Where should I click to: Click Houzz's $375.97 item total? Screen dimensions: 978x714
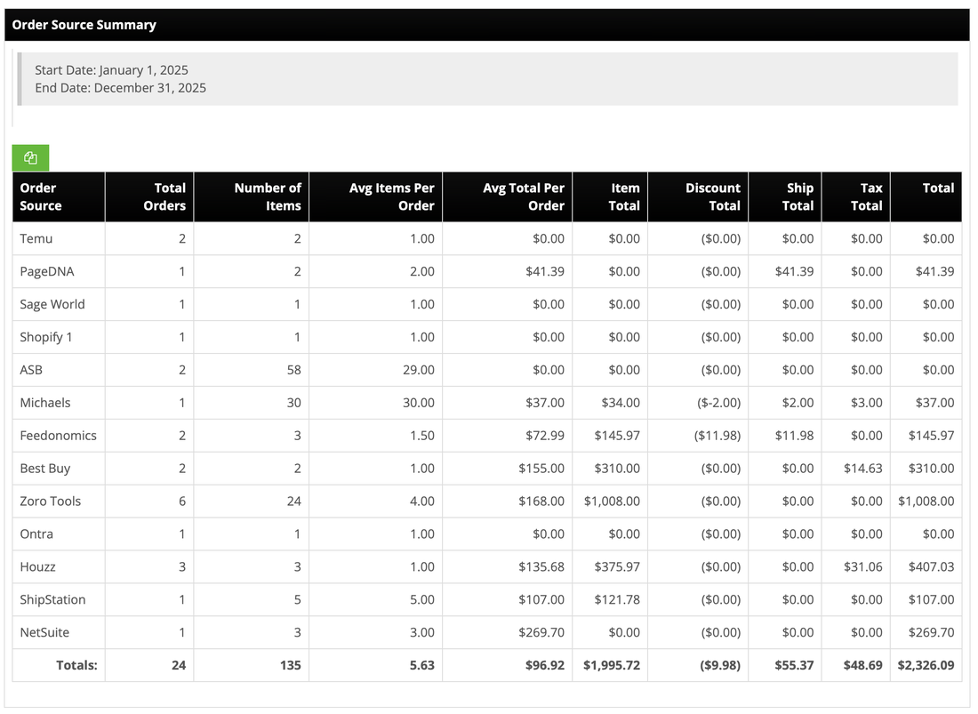[x=617, y=566]
